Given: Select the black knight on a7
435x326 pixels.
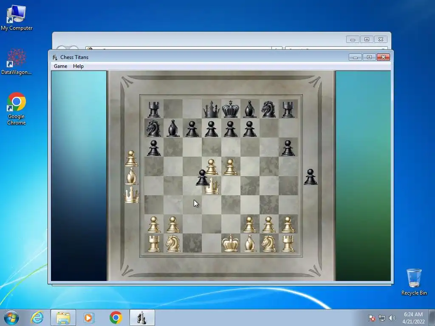Looking at the screenshot, I should tap(154, 128).
